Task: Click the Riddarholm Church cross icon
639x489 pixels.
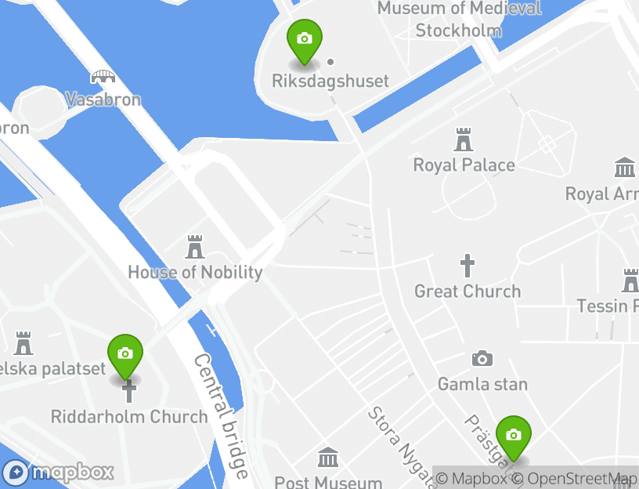Action: tap(129, 391)
